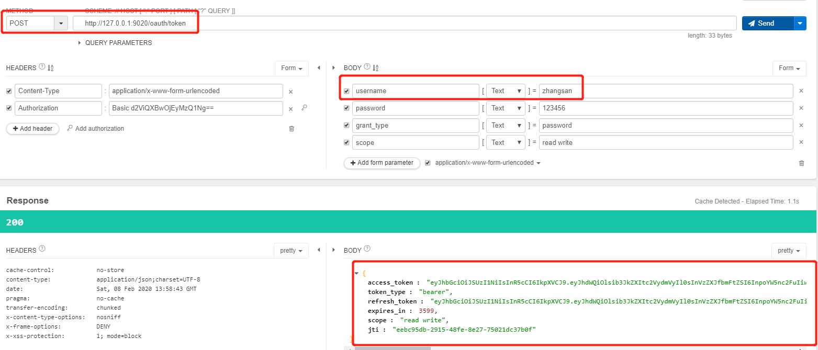The image size is (818, 350).
Task: Remove the scope form parameter
Action: [x=801, y=143]
